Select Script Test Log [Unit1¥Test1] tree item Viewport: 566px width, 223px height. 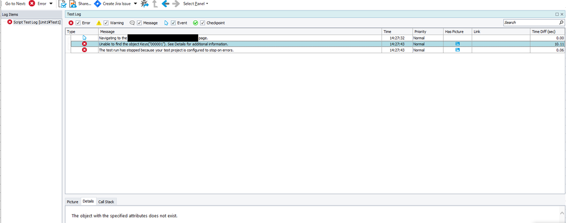(36, 22)
